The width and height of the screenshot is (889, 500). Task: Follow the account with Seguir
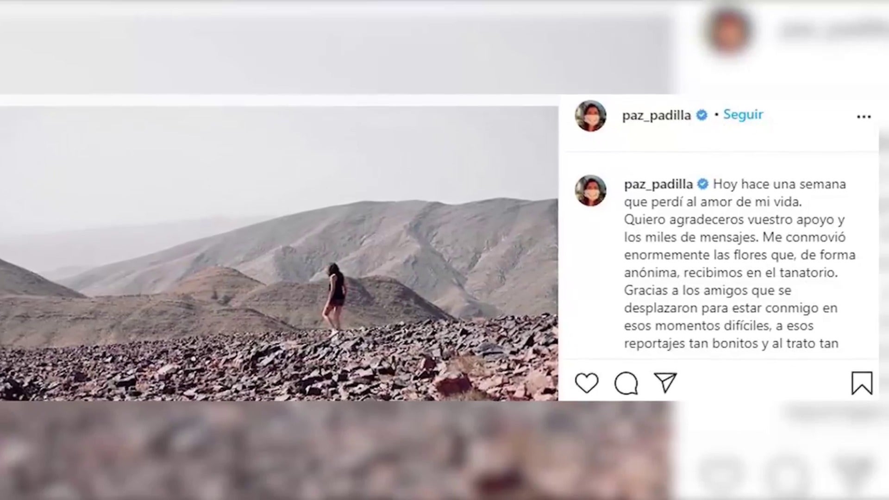pyautogui.click(x=743, y=114)
